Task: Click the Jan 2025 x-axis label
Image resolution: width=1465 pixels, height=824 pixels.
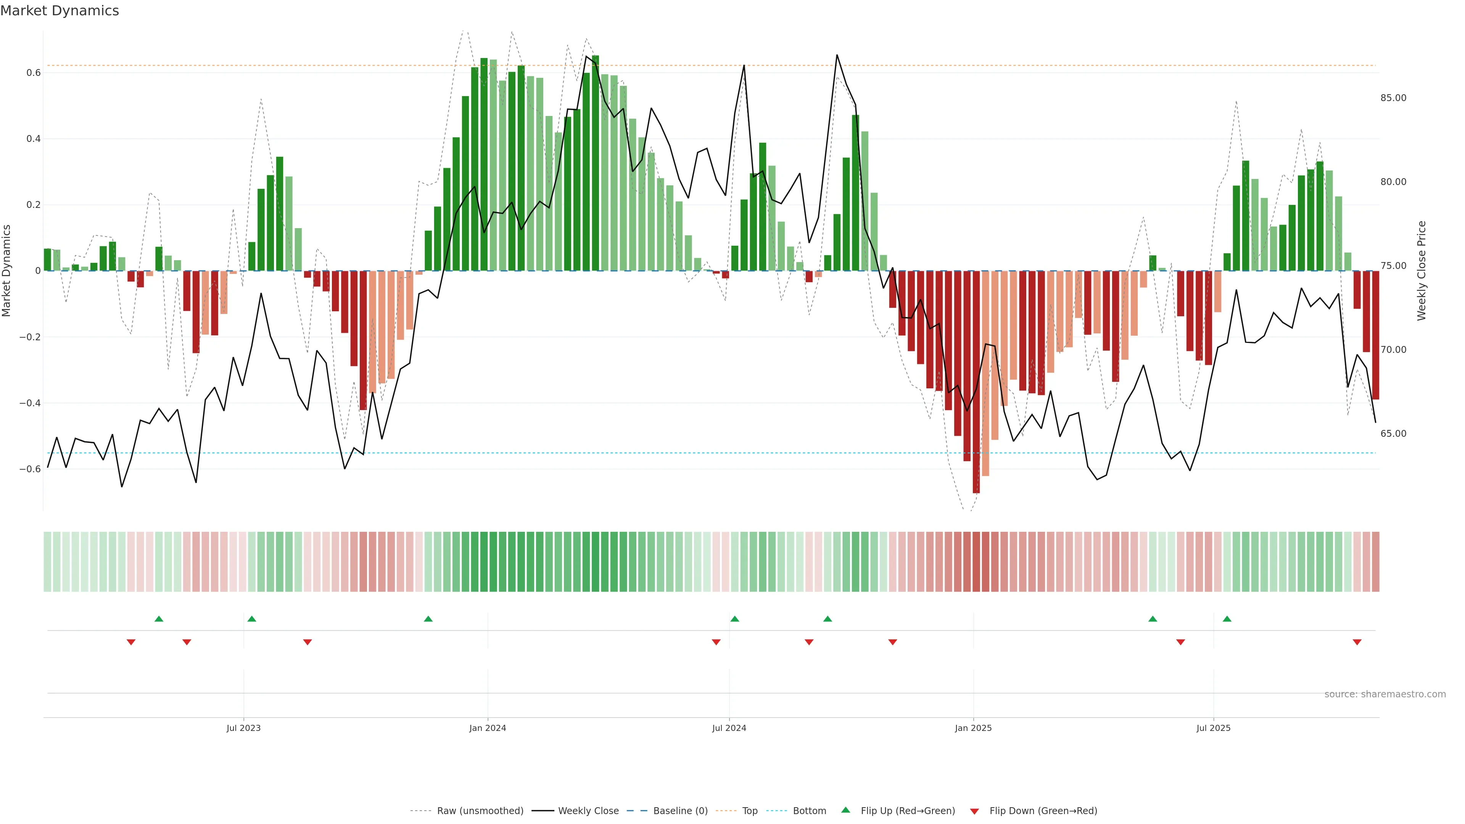Action: [x=973, y=728]
